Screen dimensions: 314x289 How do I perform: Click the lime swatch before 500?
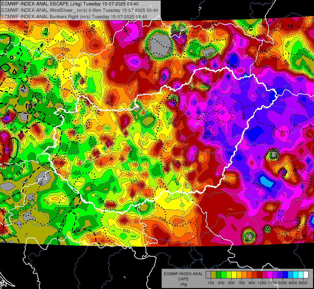point(229,275)
